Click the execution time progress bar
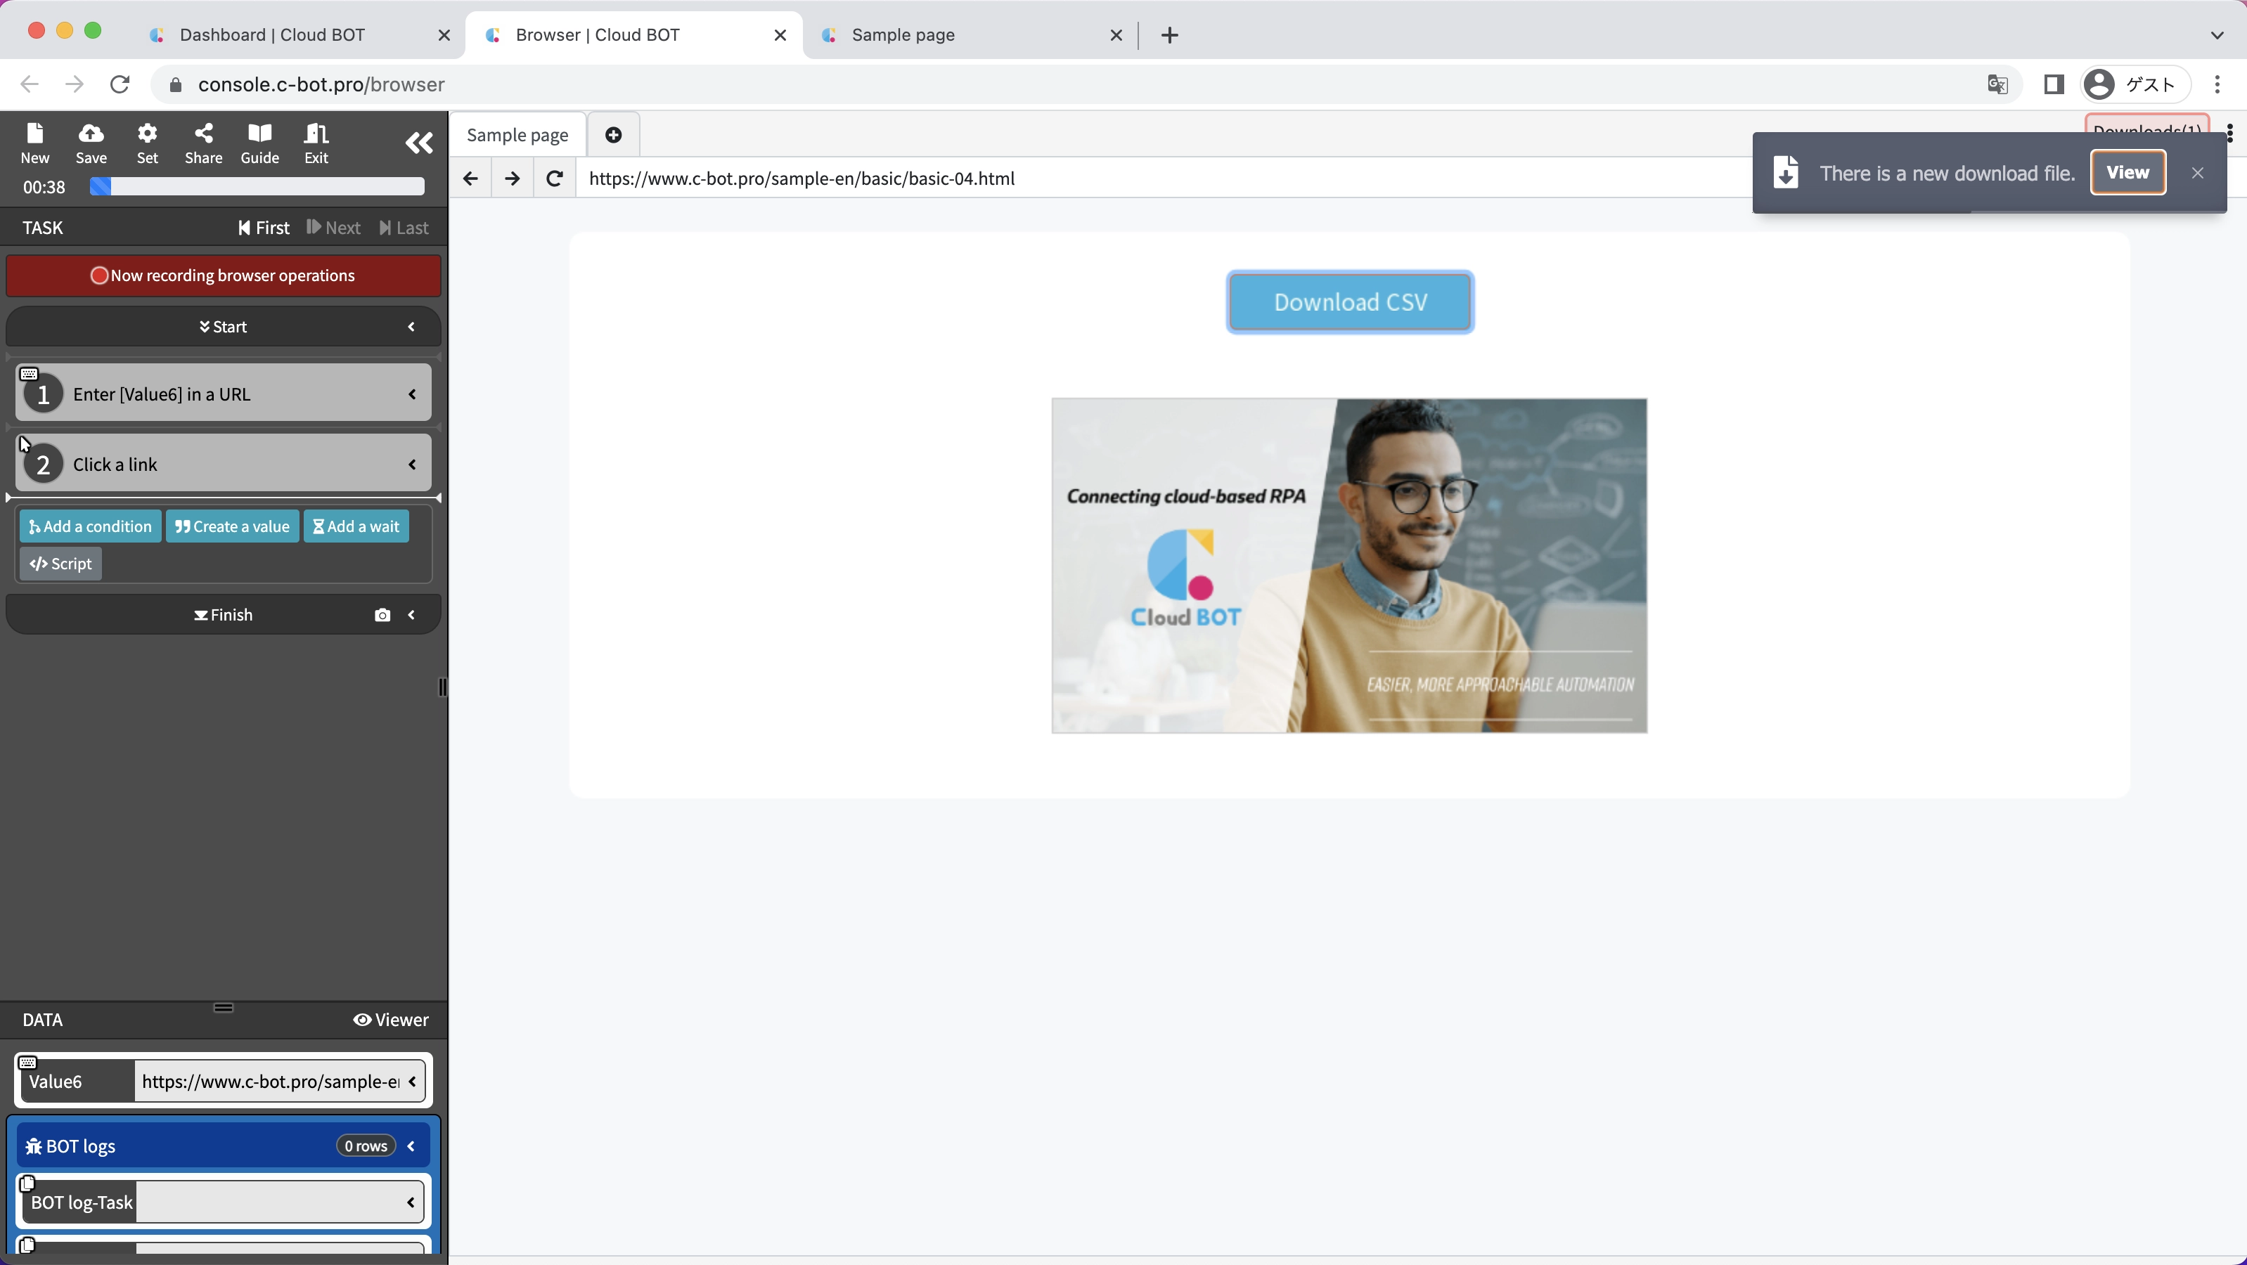2247x1265 pixels. click(x=257, y=186)
